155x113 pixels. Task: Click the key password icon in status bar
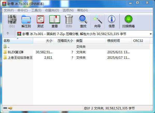tap(10, 108)
